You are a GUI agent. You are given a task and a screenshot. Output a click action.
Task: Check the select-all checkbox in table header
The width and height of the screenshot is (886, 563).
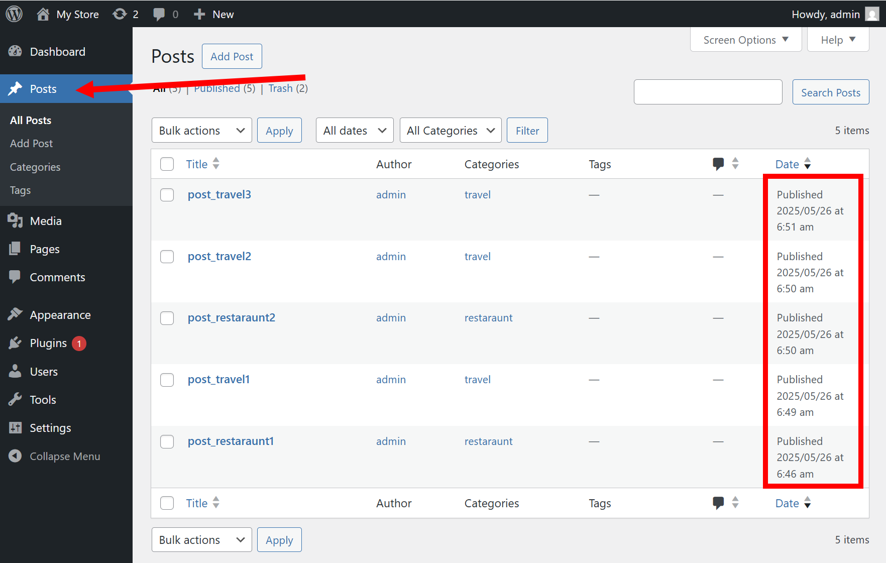(167, 164)
